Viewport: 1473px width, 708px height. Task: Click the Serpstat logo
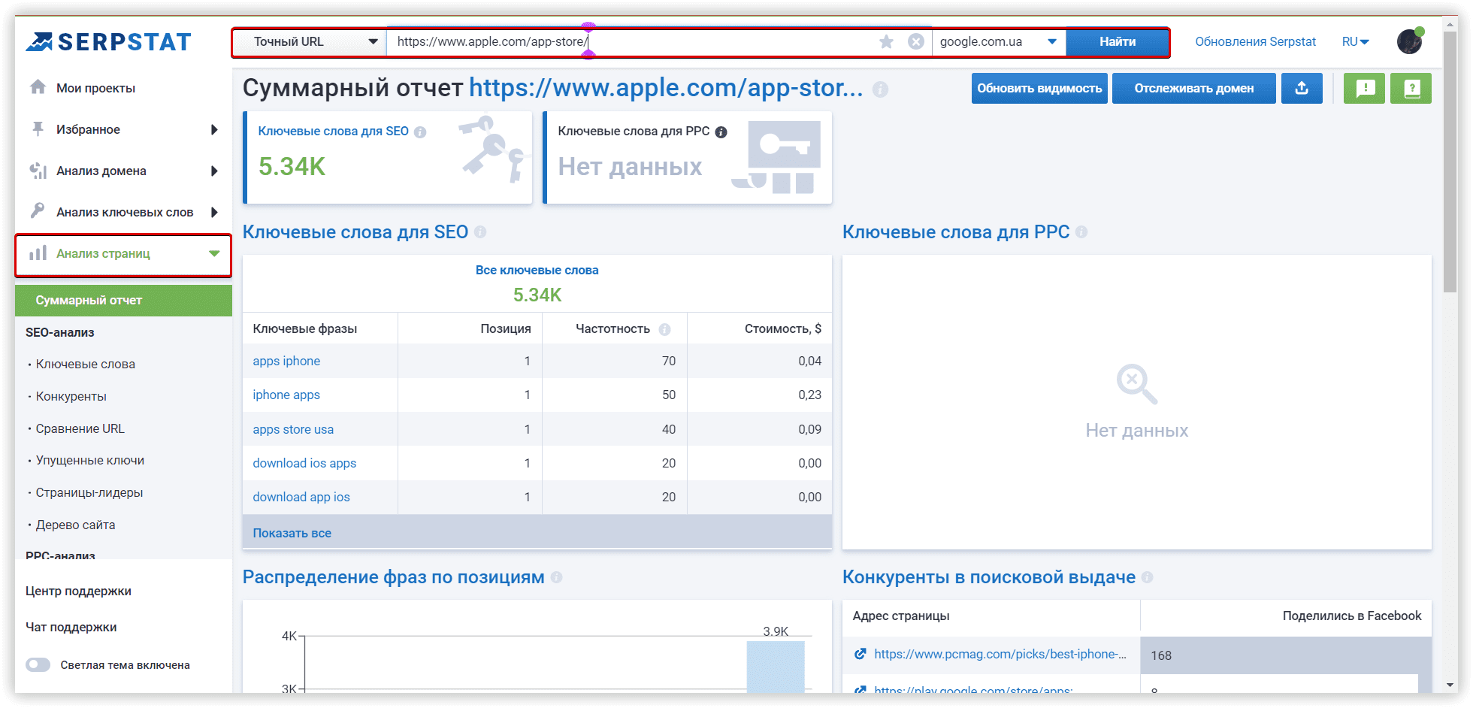click(108, 42)
